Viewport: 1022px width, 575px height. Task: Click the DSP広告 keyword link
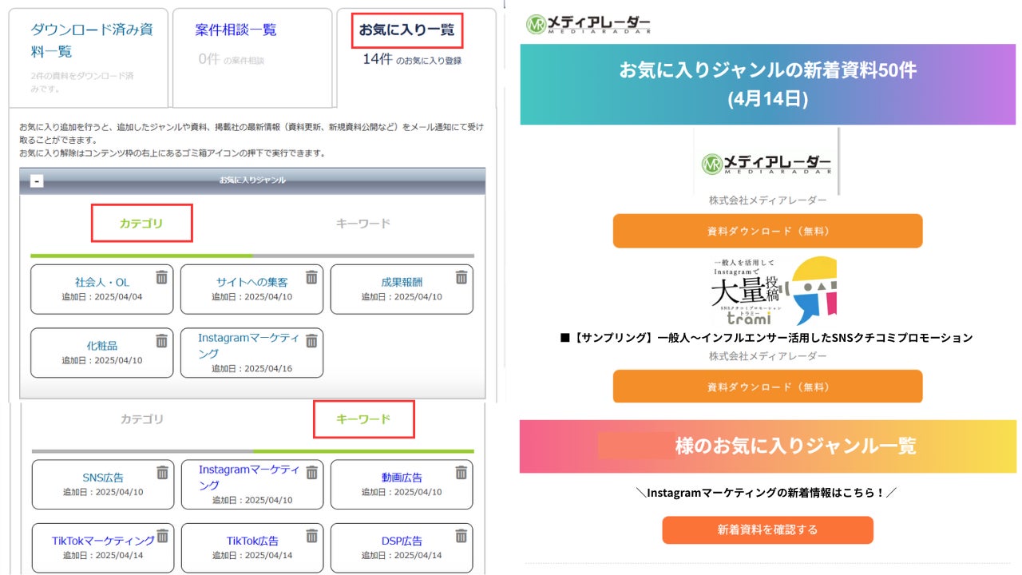point(402,541)
